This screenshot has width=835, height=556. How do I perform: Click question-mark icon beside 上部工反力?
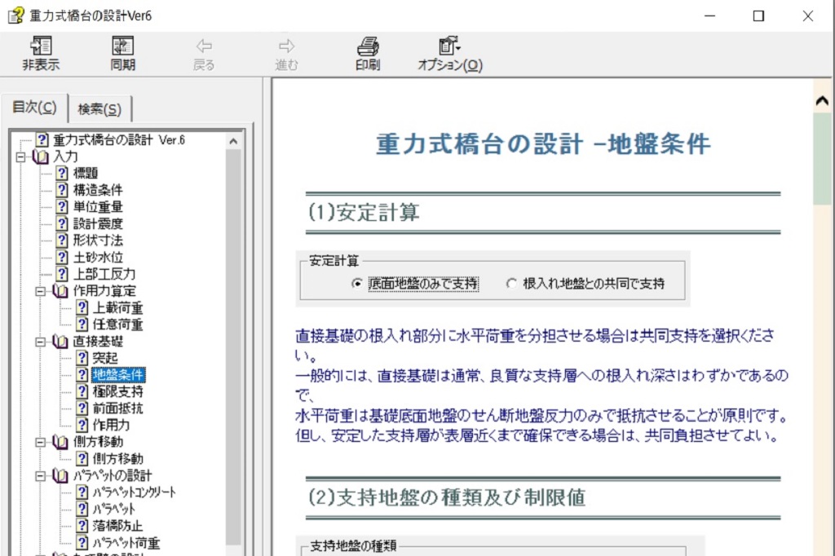click(62, 274)
